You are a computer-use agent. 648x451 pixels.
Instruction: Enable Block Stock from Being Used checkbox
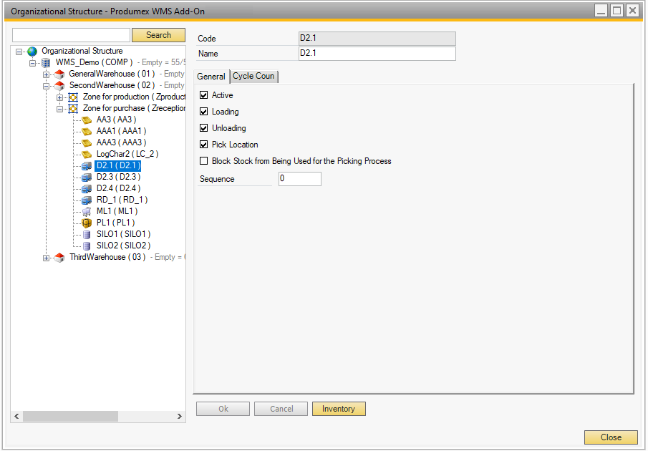[204, 161]
